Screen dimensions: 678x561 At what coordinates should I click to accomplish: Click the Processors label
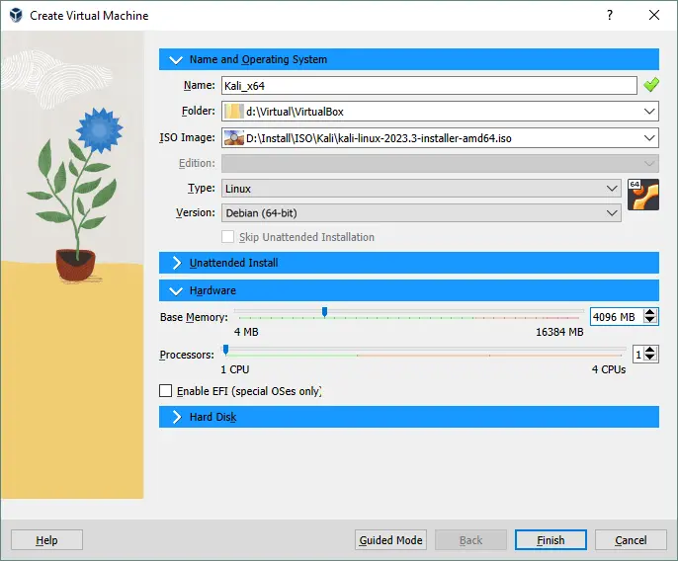point(187,355)
